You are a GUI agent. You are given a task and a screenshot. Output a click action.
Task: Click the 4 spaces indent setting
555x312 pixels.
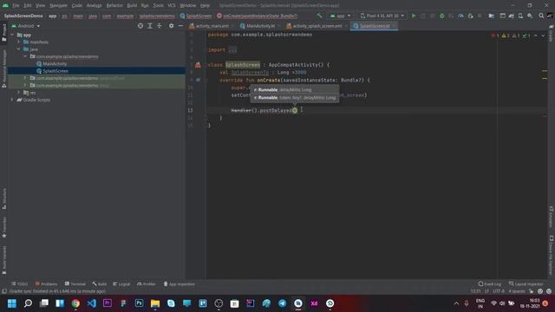tap(517, 291)
